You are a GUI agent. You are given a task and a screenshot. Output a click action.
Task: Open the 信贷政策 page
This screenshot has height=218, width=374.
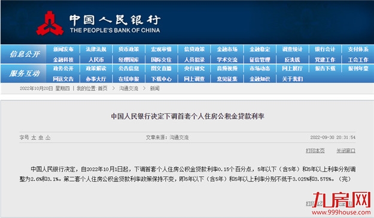(194, 49)
